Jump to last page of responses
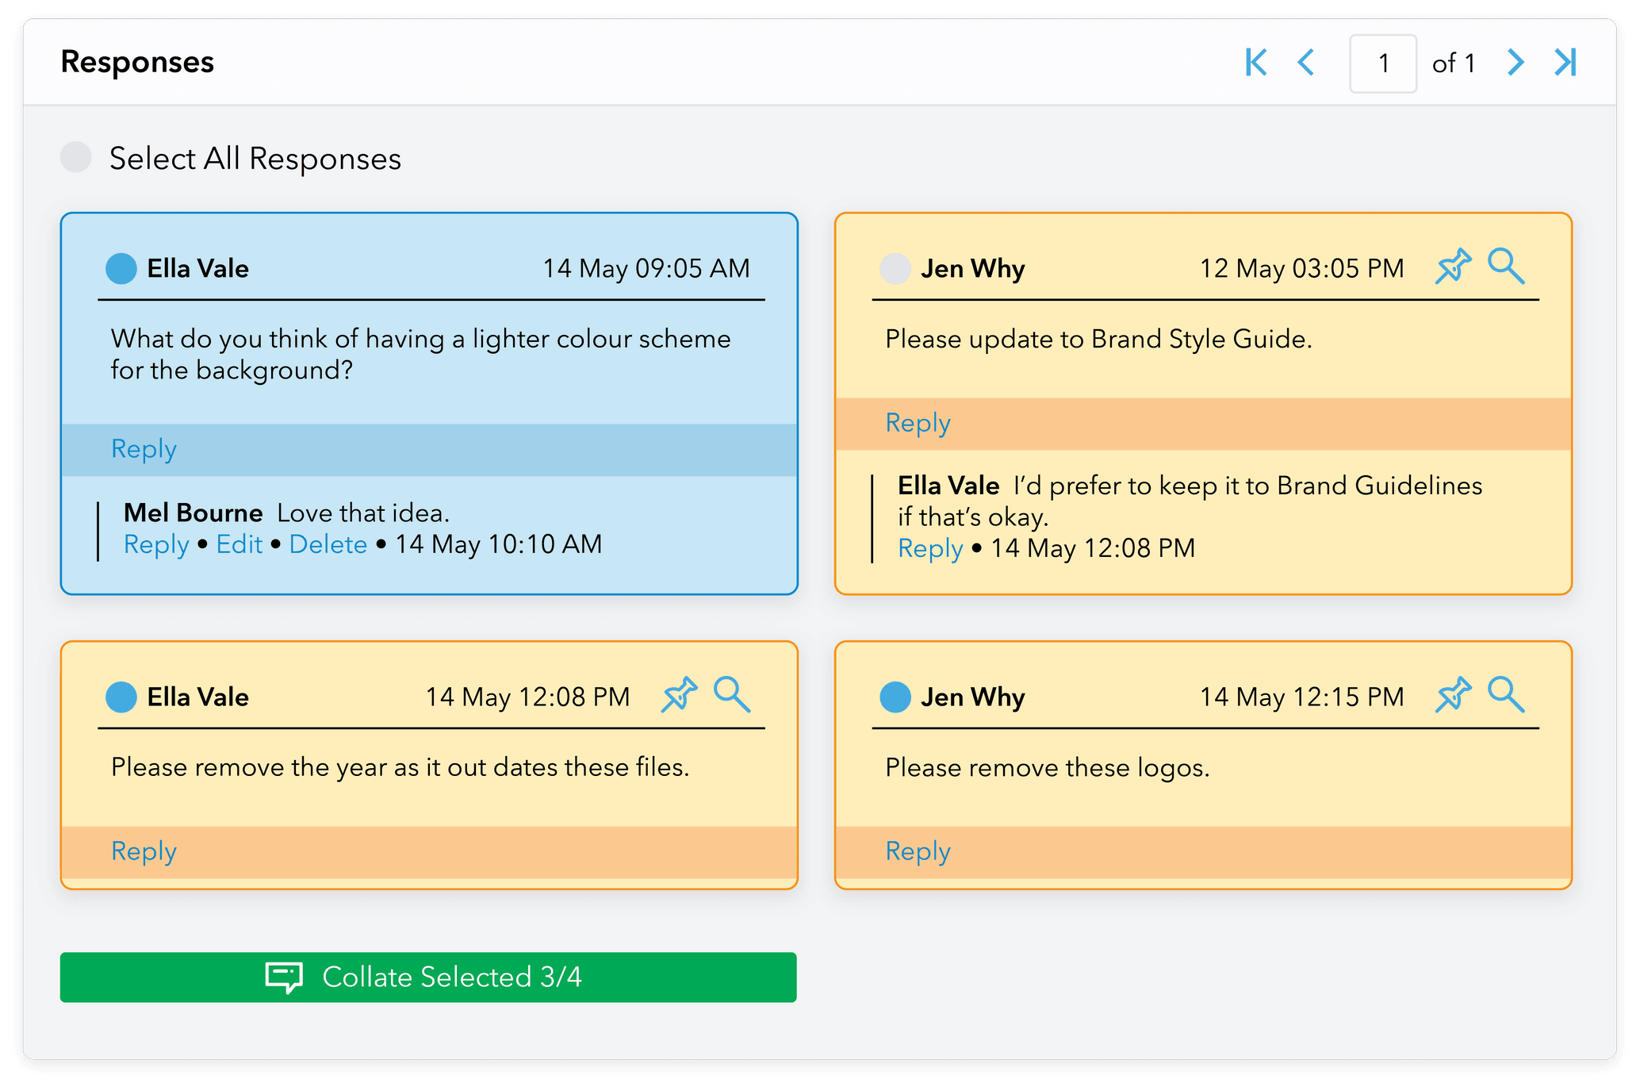 [1565, 63]
